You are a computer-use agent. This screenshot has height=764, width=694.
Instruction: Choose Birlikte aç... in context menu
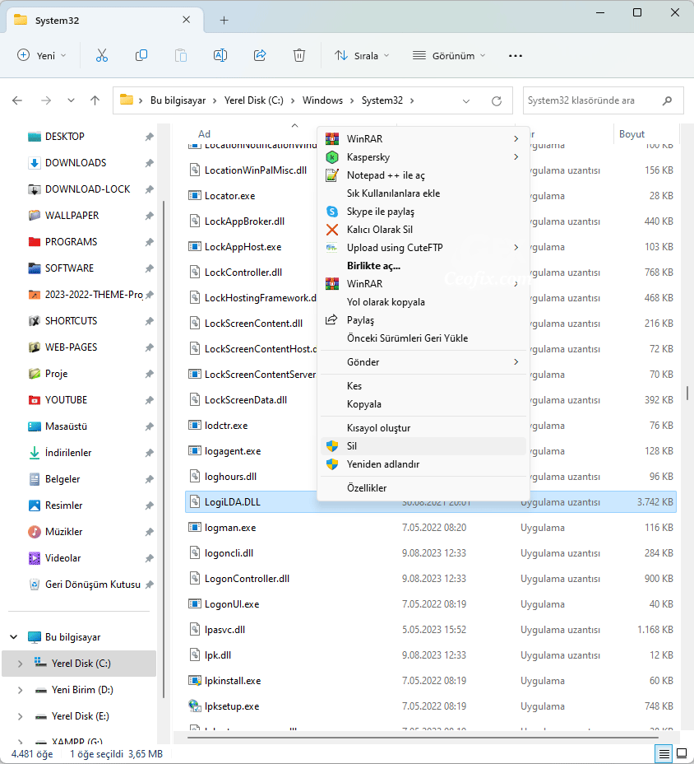(423, 266)
